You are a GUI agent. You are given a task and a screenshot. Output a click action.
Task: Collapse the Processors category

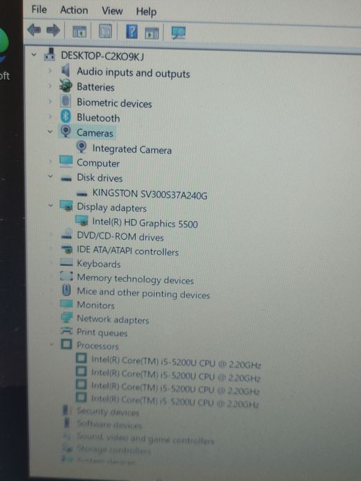click(52, 344)
